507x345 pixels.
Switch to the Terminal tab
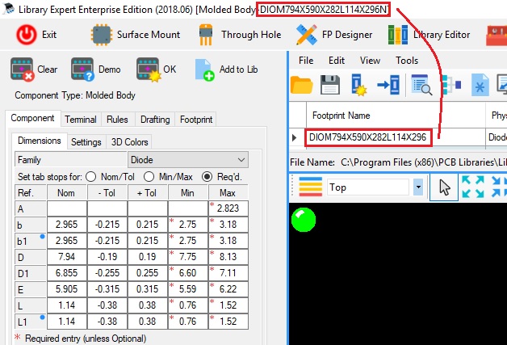(81, 120)
